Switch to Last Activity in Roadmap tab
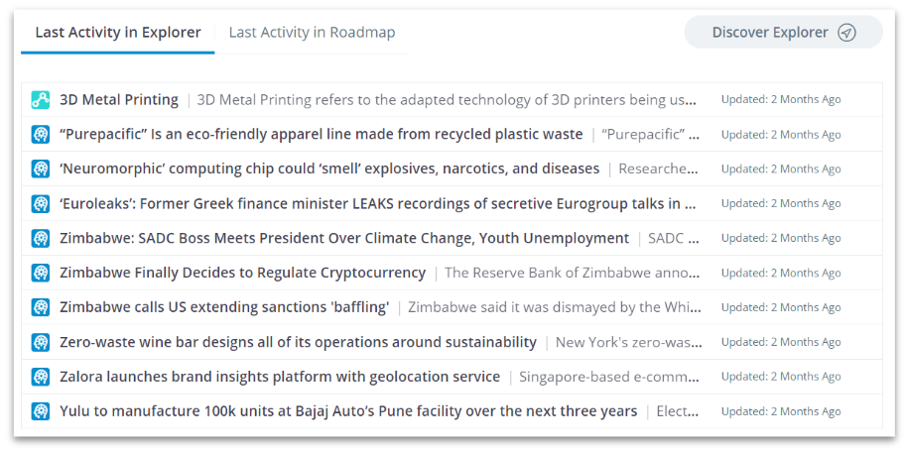The width and height of the screenshot is (906, 450). [x=312, y=33]
